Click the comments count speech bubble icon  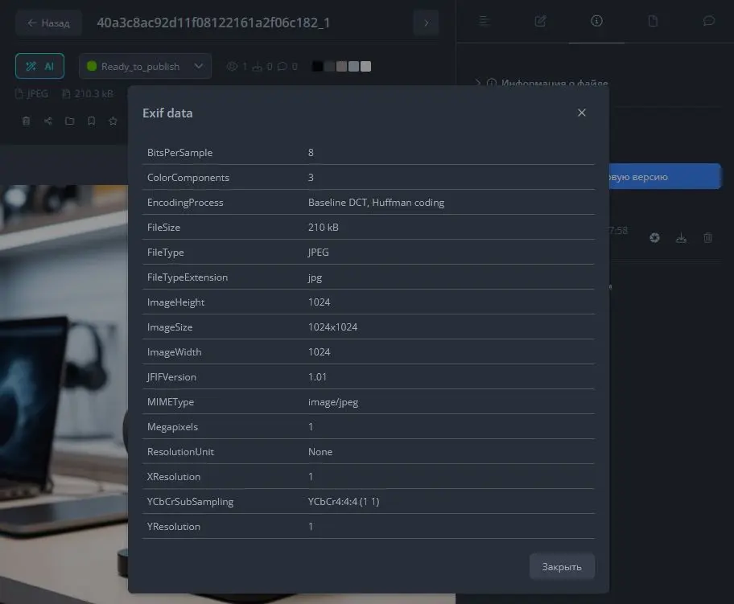point(282,67)
